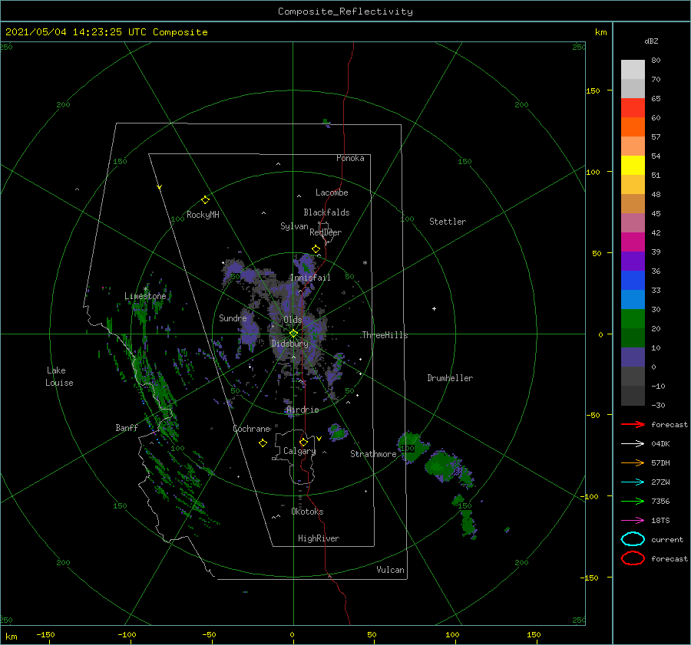Screen dimensions: 691x645
Task: Click the Innisfail city label
Action: (310, 278)
